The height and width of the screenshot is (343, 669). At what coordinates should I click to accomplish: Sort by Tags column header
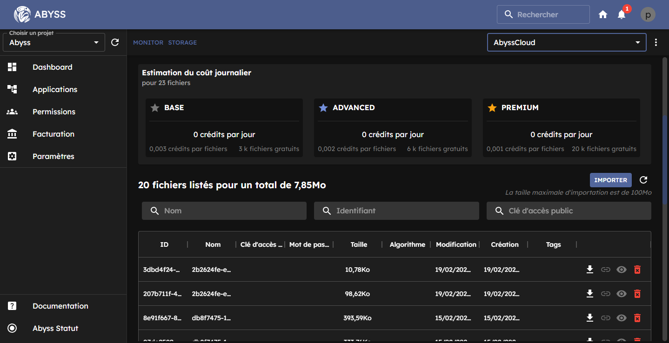click(x=554, y=244)
